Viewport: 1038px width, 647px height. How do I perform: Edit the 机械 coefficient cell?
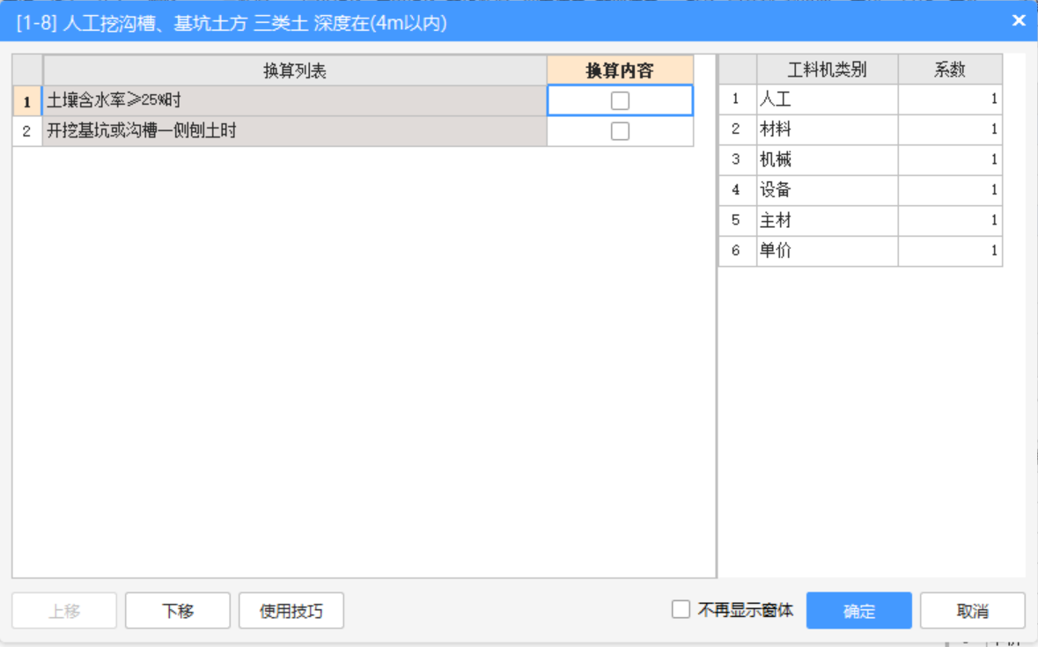click(x=949, y=160)
